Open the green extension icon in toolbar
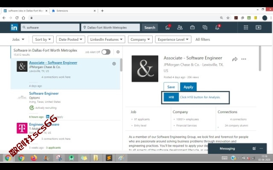This screenshot has width=273, height=170. [x=249, y=18]
